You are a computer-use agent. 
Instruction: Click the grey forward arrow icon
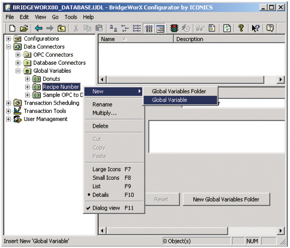click(x=50, y=28)
